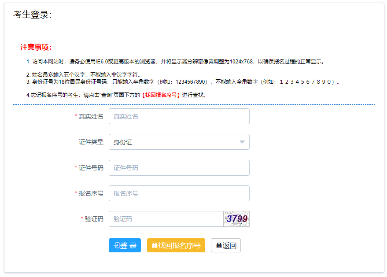387x277 pixels.
Task: Click the 验证码 input field
Action: coord(166,219)
